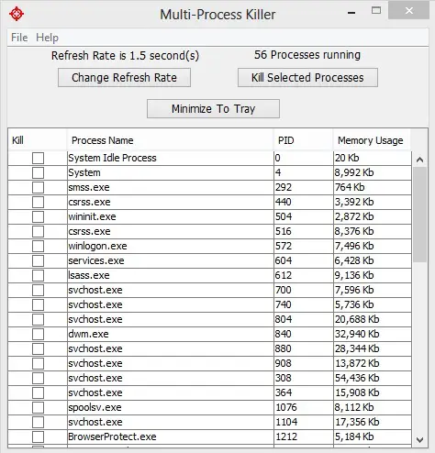Sort by the Memory Usage column header

pyautogui.click(x=371, y=140)
